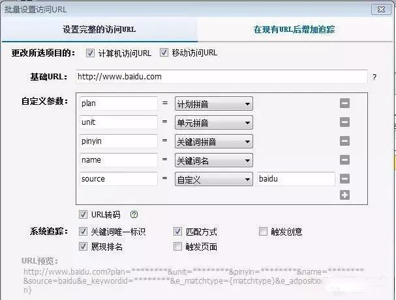Click the question mark beside 基础URL
The image size is (396, 300).
374,77
